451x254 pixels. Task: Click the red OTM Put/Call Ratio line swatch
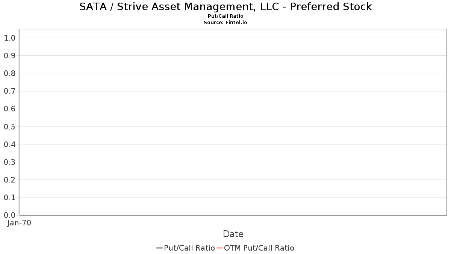pyautogui.click(x=220, y=248)
